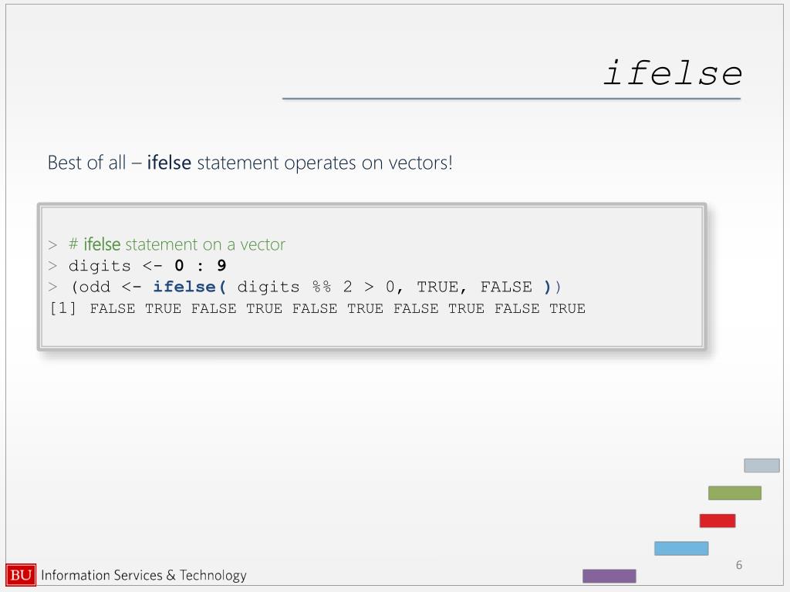790x592 pixels.
Task: Click the BU logo in footer
Action: point(21,575)
